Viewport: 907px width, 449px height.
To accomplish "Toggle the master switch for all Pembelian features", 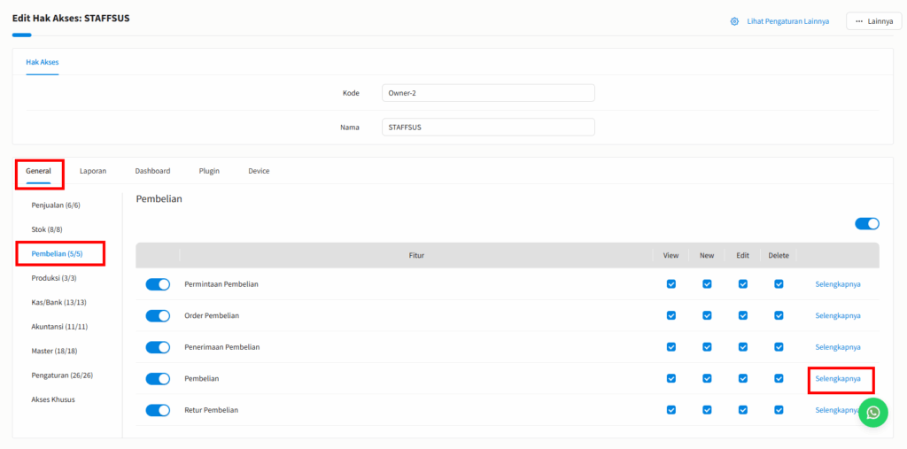I will [866, 224].
